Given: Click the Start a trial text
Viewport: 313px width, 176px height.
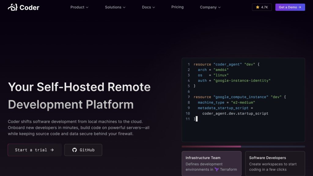Looking at the screenshot, I should tap(31, 150).
